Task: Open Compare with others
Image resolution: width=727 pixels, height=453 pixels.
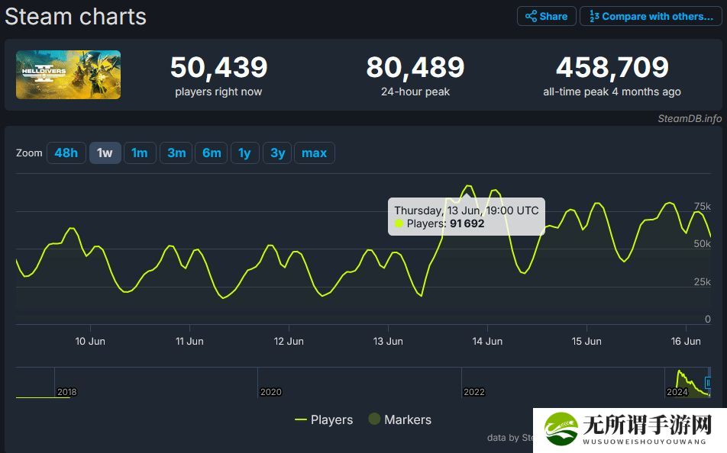Action: point(651,16)
